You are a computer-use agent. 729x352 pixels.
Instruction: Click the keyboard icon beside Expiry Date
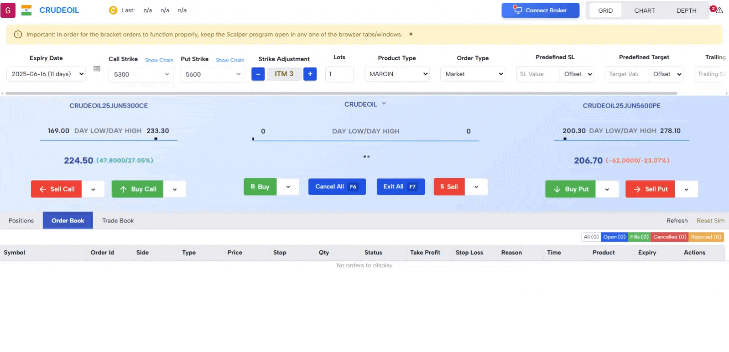pos(97,69)
